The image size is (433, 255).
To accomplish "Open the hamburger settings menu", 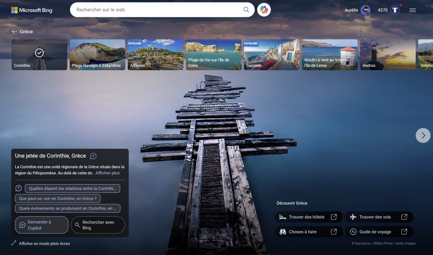I will coord(412,10).
